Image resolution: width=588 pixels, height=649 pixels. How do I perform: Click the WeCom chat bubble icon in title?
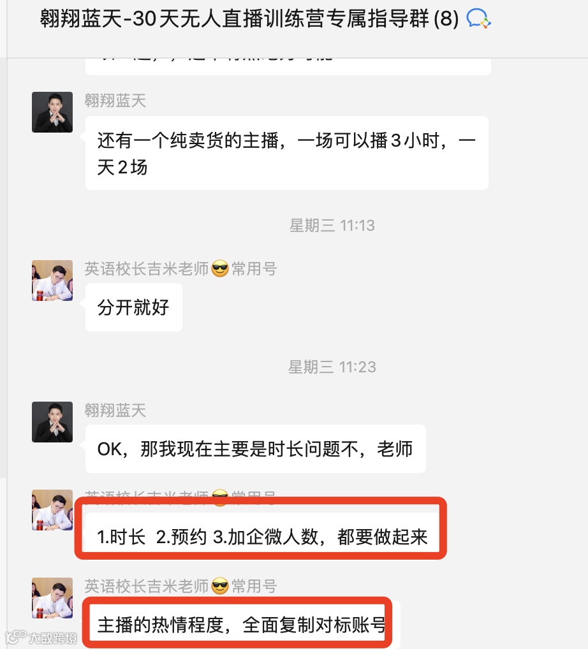click(478, 19)
